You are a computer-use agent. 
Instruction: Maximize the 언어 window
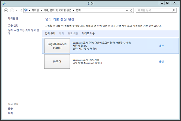click(167, 3)
